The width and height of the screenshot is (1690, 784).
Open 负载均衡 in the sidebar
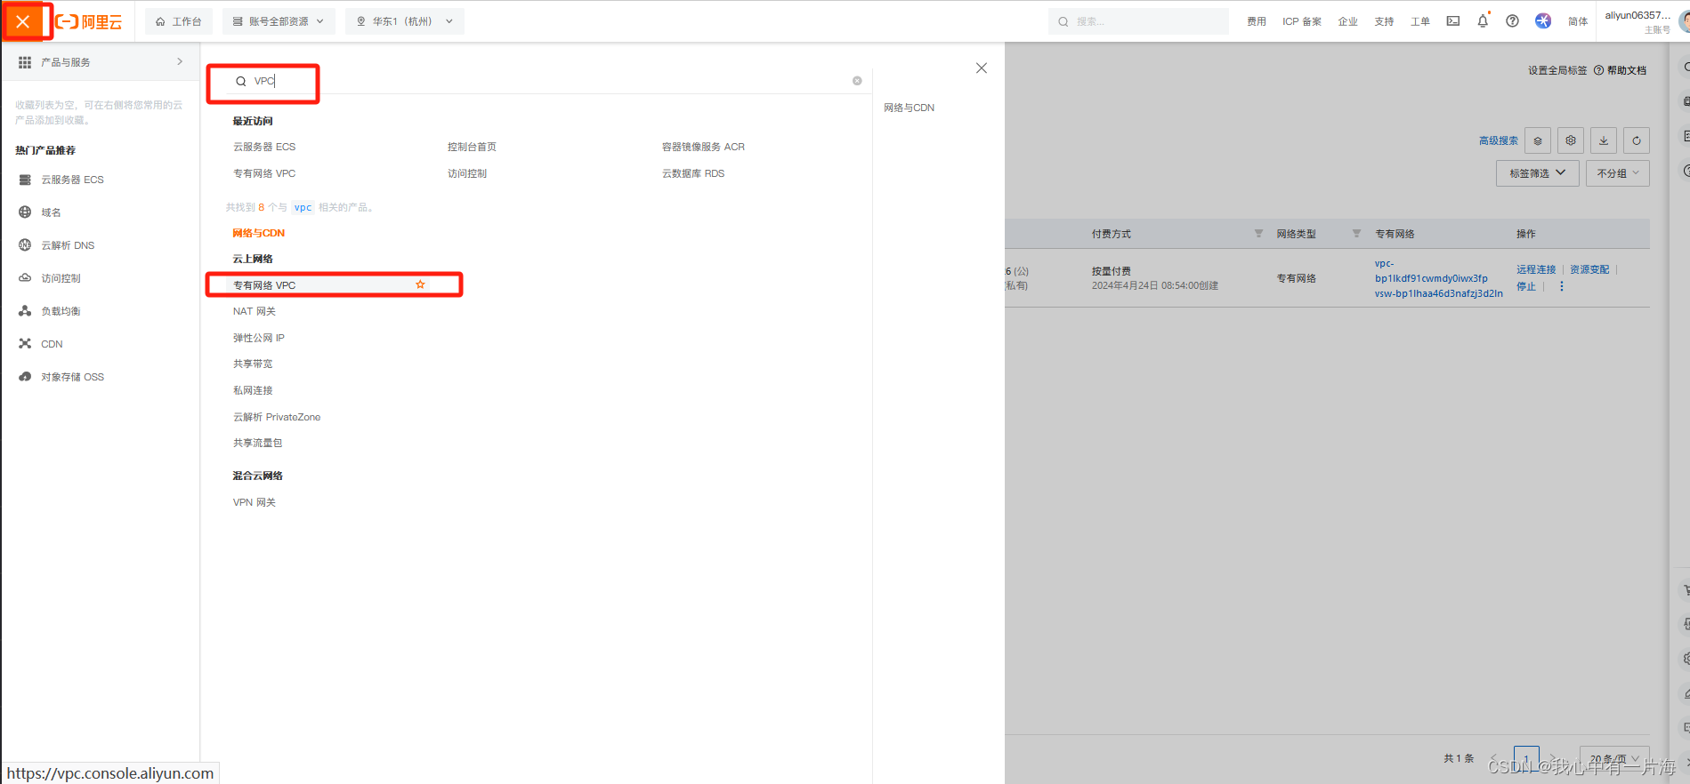61,311
